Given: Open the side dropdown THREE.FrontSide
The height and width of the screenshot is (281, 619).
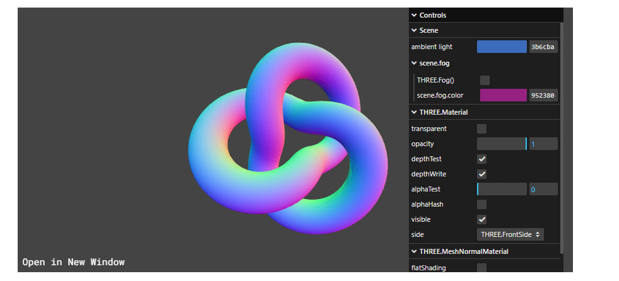Looking at the screenshot, I should pos(510,234).
